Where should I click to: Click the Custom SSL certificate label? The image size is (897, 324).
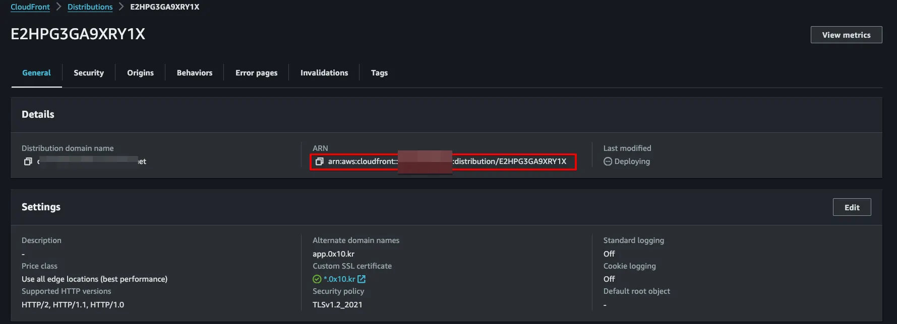352,266
